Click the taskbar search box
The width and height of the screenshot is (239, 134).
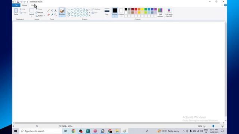tap(41, 131)
